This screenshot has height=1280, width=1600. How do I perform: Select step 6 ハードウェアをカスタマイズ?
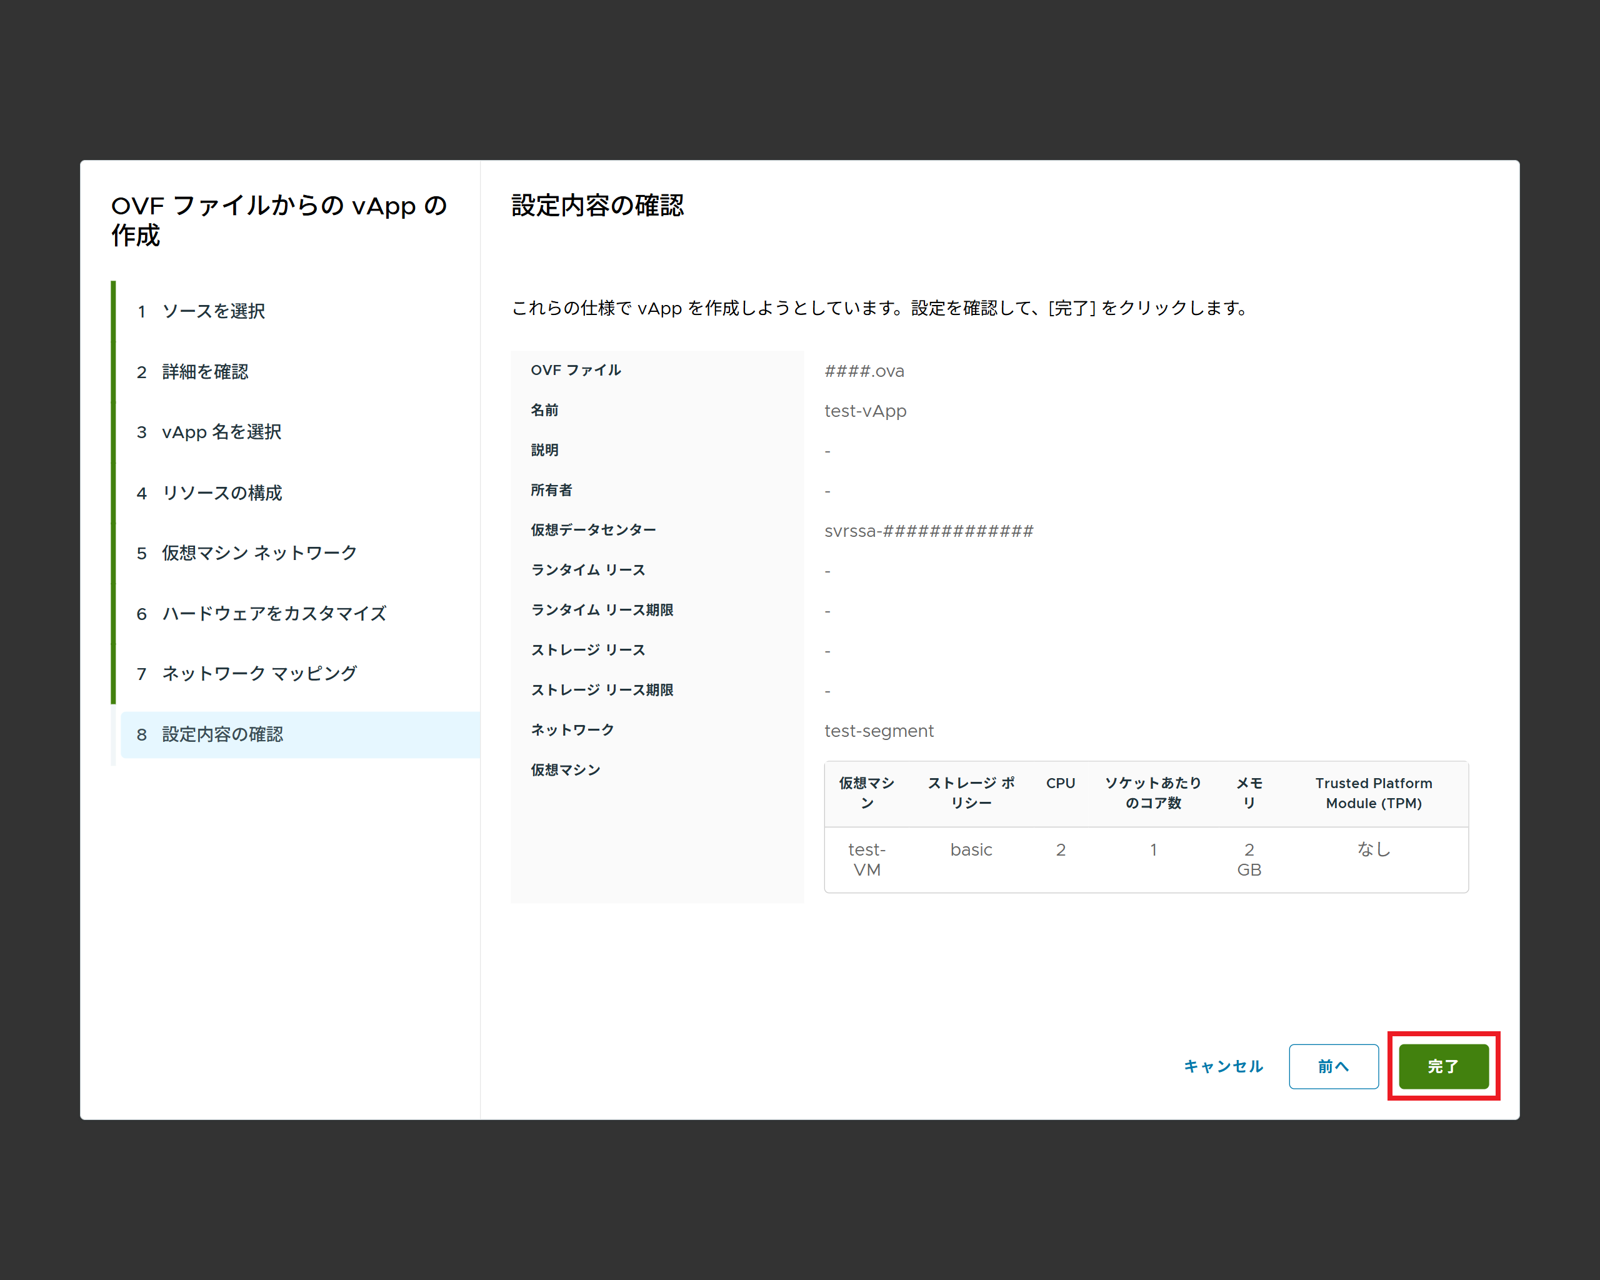coord(274,614)
